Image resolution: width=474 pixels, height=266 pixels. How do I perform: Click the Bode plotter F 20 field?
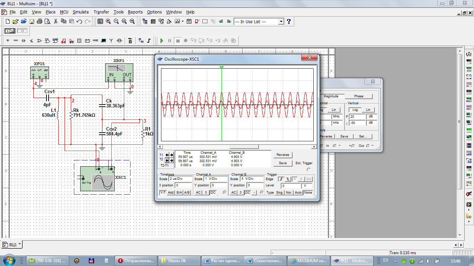tap(357, 116)
